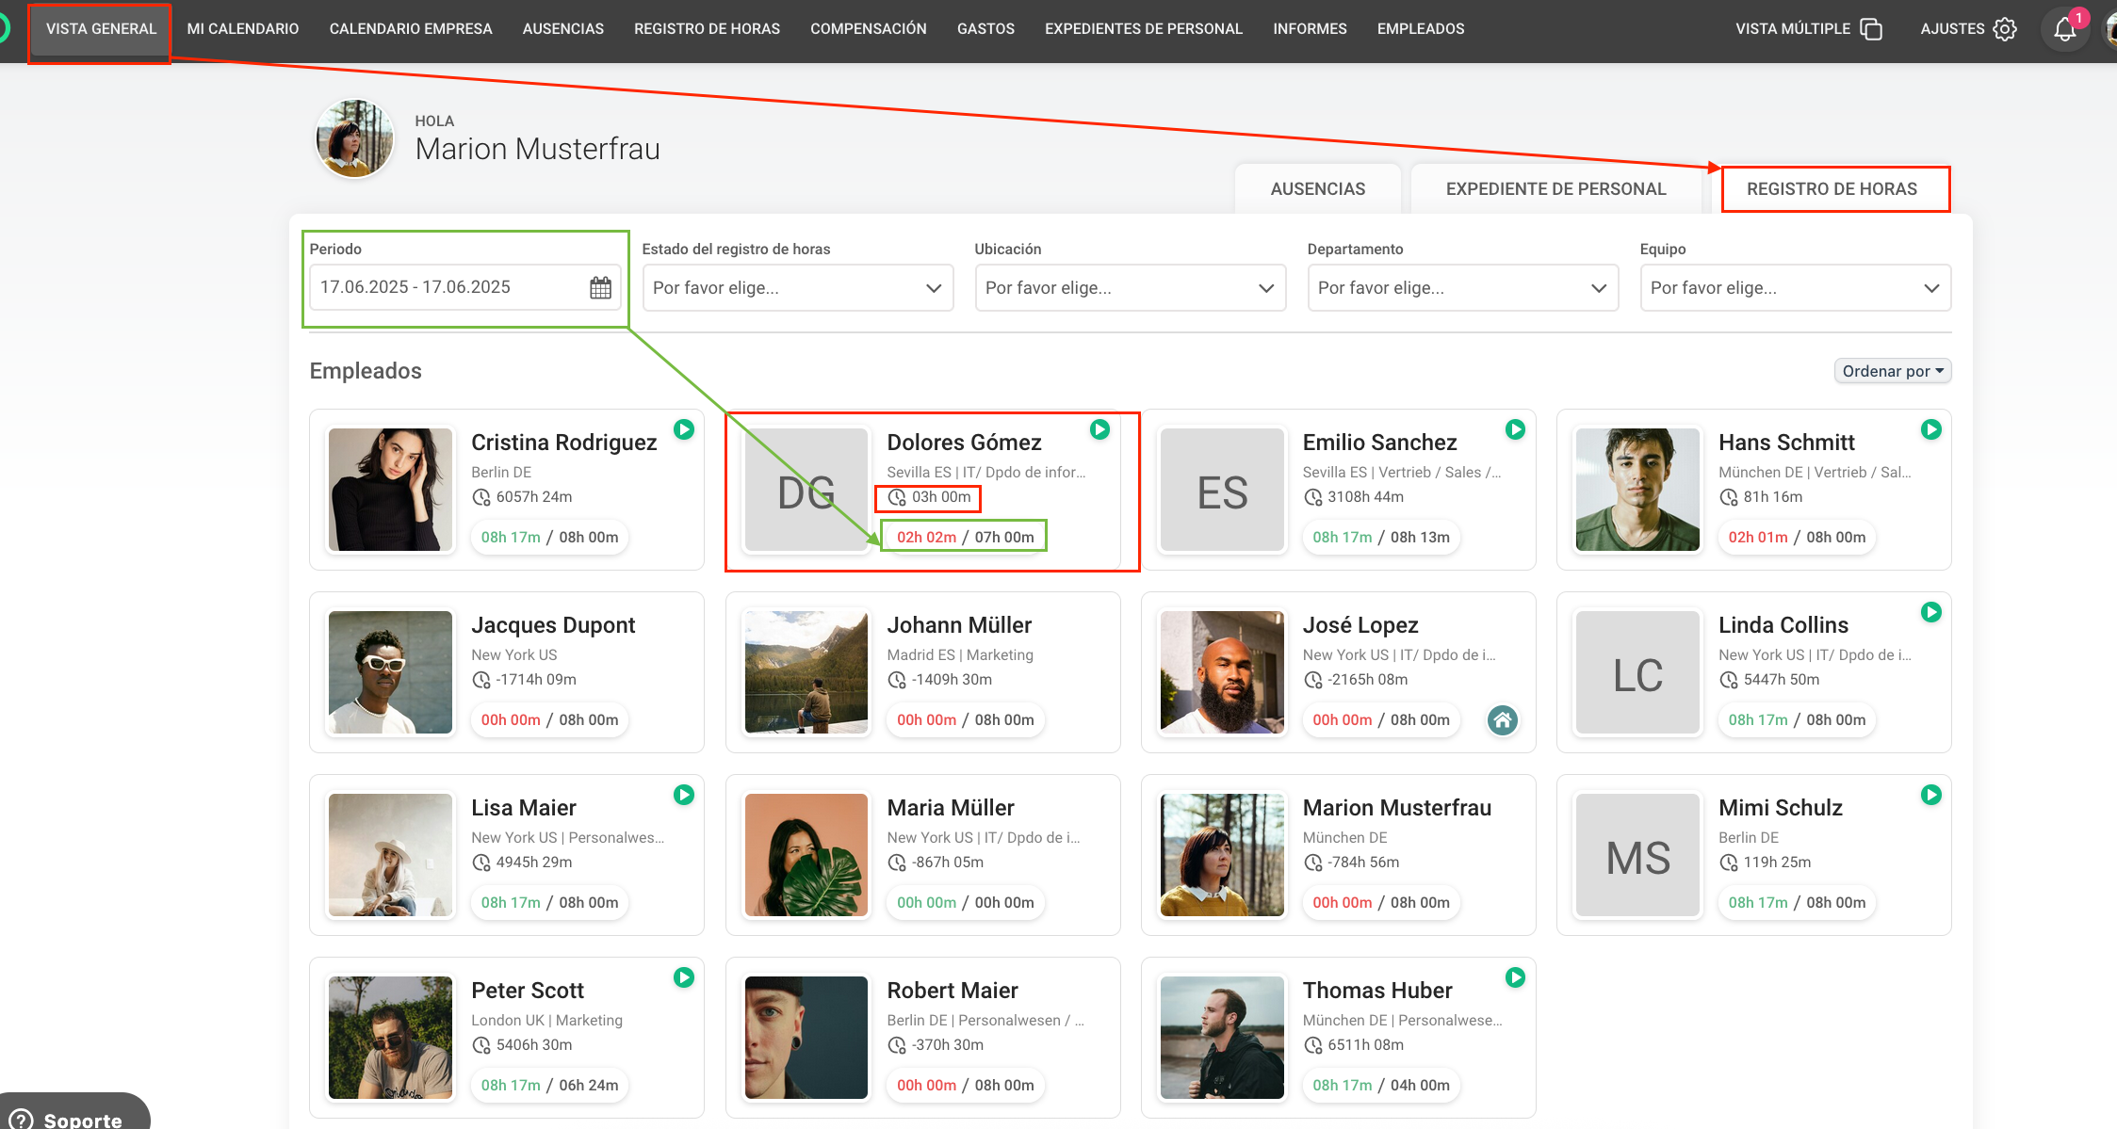Click the DG avatar of Dolores Gómez
Image resolution: width=2117 pixels, height=1129 pixels.
click(x=806, y=490)
